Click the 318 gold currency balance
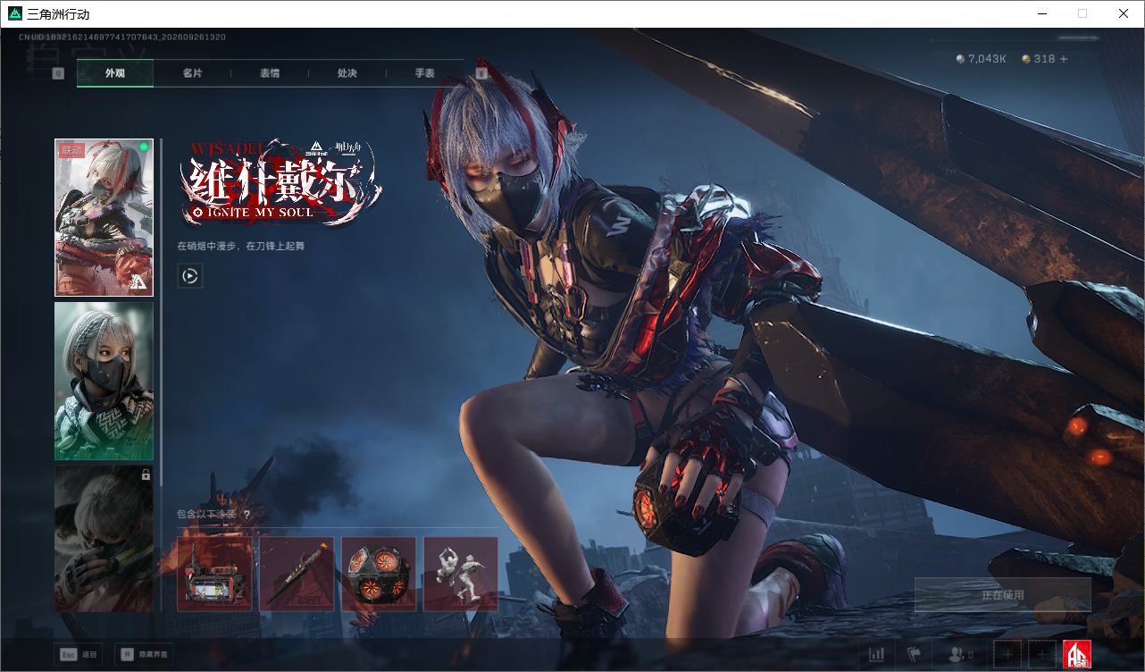Image resolution: width=1145 pixels, height=672 pixels. (1039, 59)
